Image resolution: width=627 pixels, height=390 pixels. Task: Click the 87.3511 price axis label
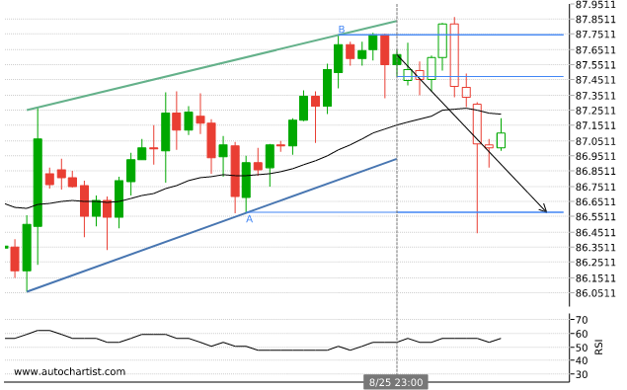click(x=595, y=96)
